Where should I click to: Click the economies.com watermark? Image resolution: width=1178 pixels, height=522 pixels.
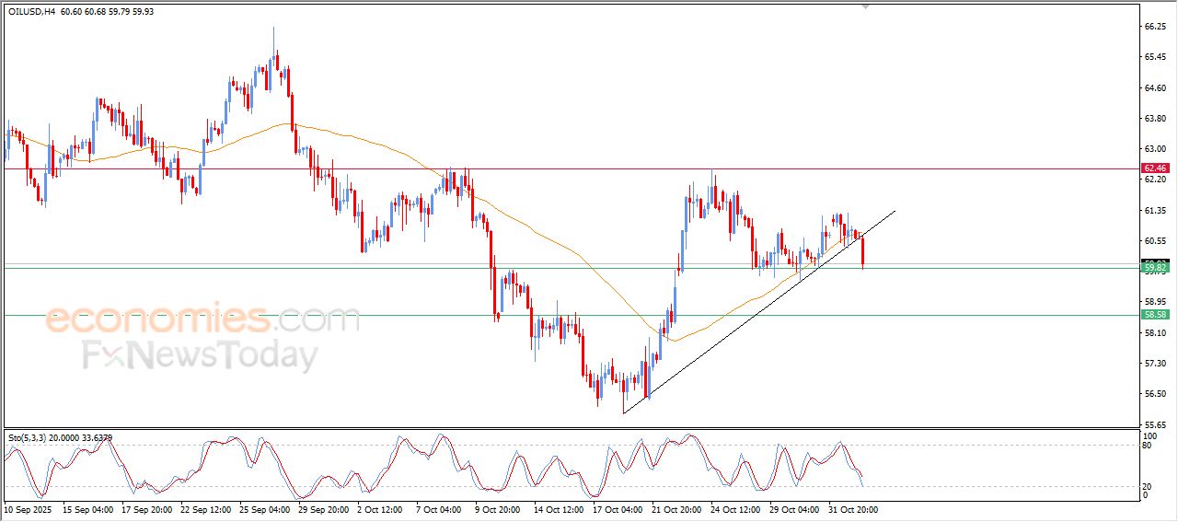[202, 320]
